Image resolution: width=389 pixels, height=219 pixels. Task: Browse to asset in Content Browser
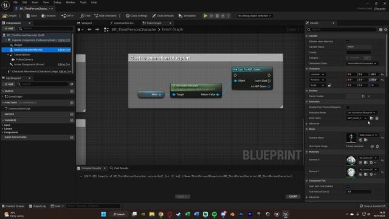(x=49, y=16)
